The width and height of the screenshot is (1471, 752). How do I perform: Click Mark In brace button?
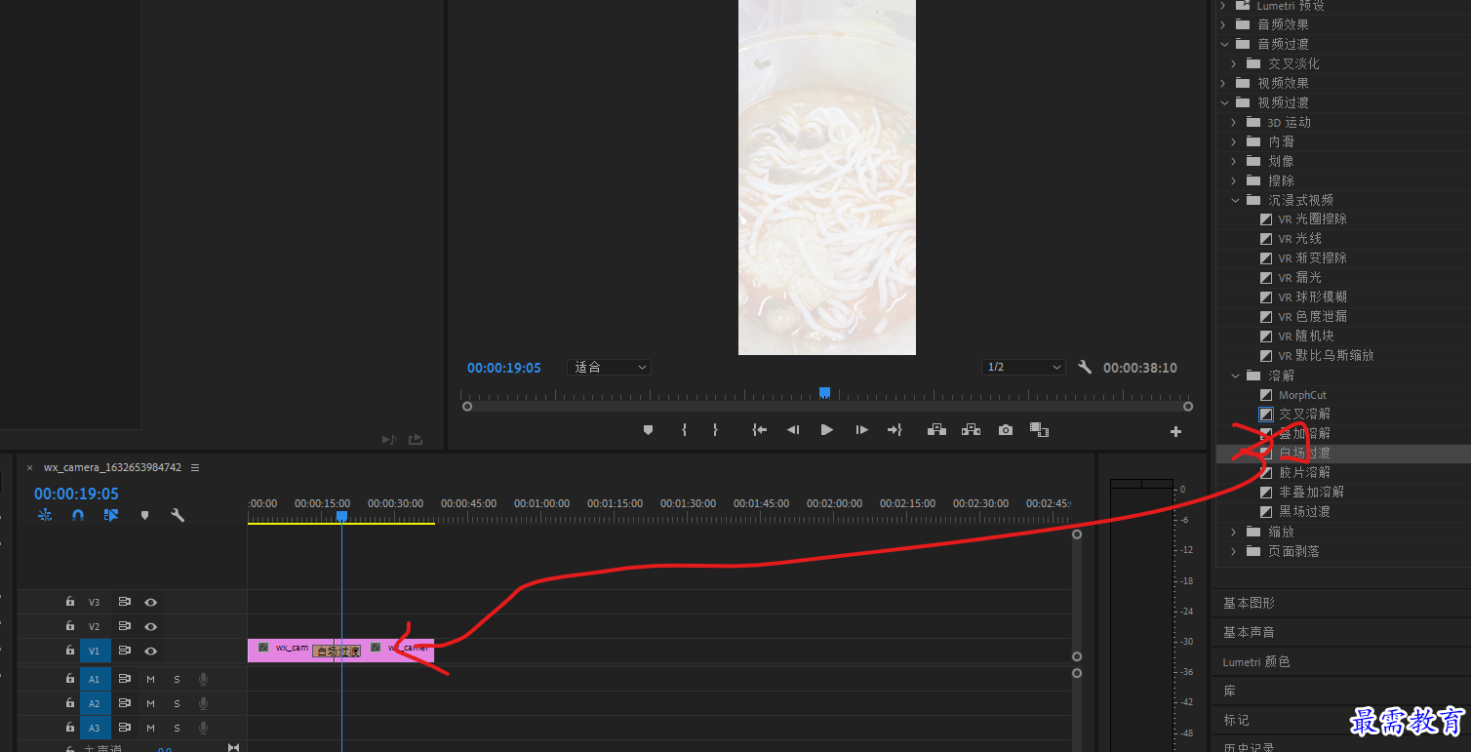tap(684, 430)
